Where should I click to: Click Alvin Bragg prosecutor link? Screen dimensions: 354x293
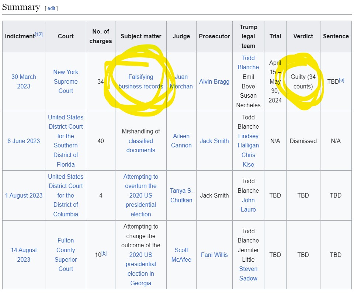214,81
